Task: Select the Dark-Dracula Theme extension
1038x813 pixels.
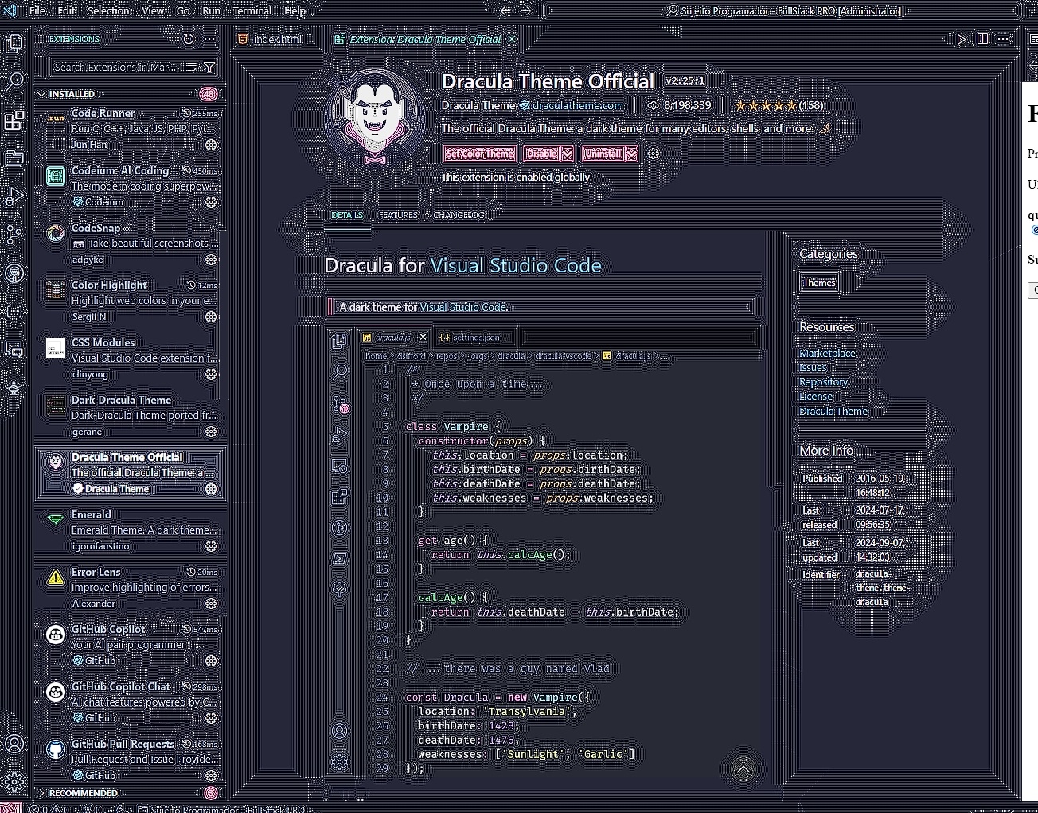Action: (x=131, y=416)
